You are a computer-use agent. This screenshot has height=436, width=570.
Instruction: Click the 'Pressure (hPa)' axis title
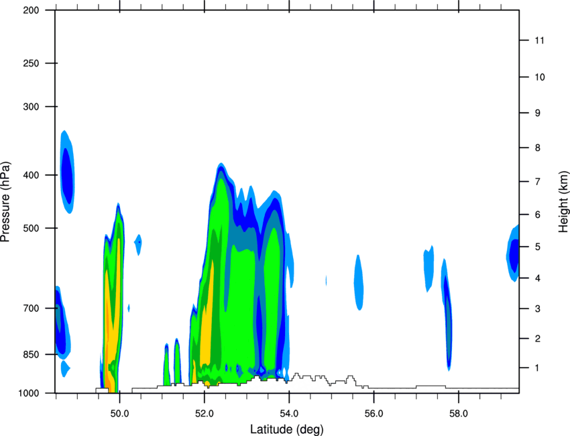[x=5, y=202]
